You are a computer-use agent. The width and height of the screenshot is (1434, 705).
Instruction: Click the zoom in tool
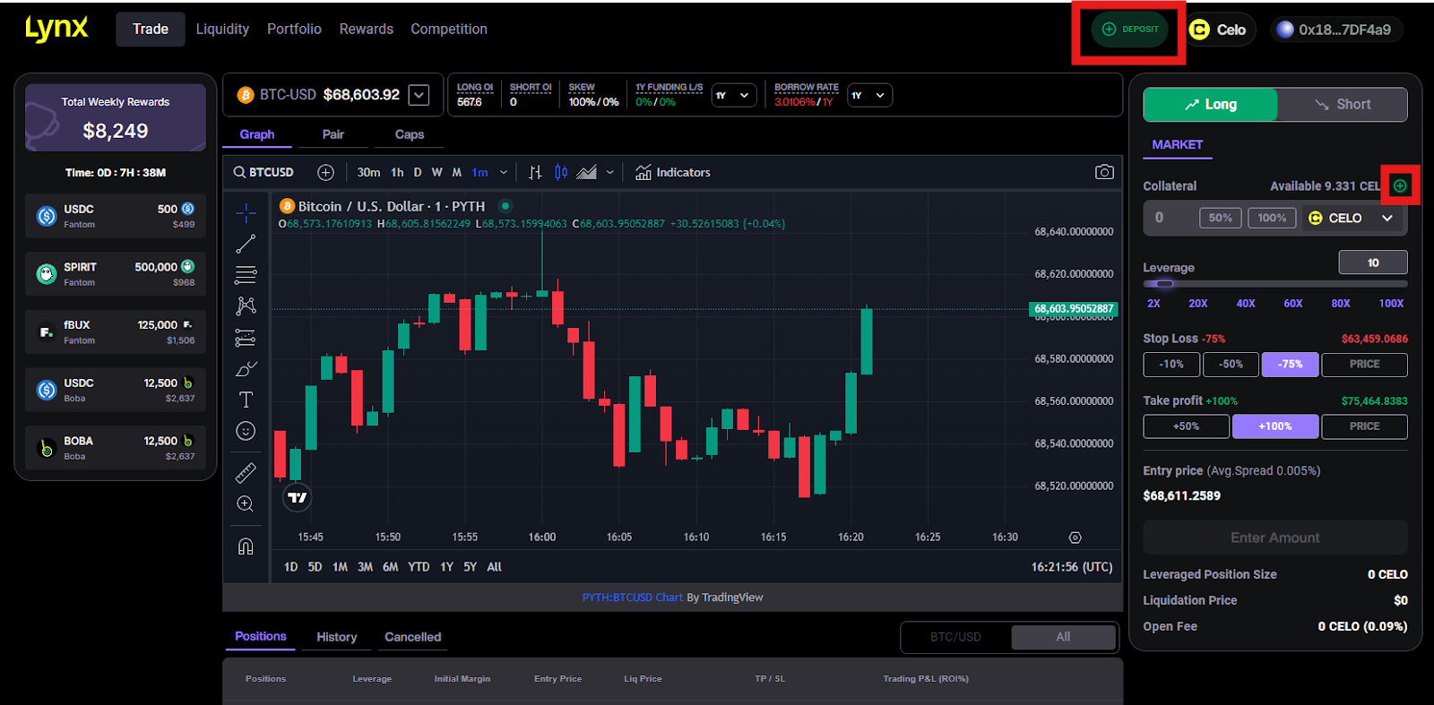pyautogui.click(x=246, y=503)
